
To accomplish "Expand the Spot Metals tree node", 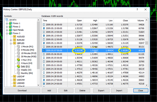I will click(7, 30).
